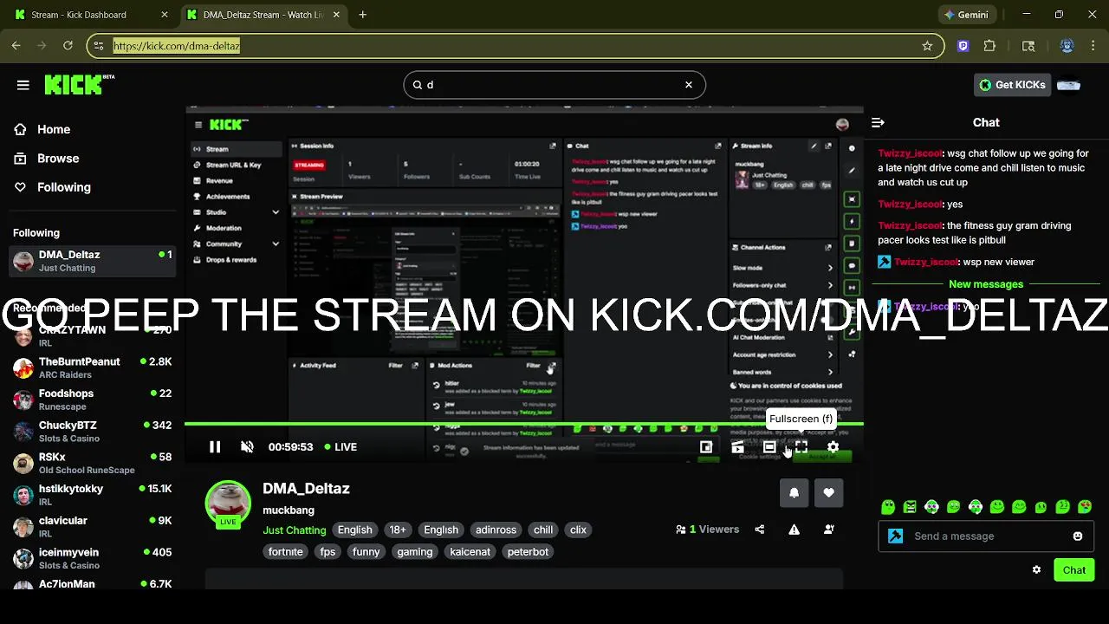Collapse the chat panel with arrow icon
This screenshot has width=1109, height=624.
pyautogui.click(x=878, y=123)
